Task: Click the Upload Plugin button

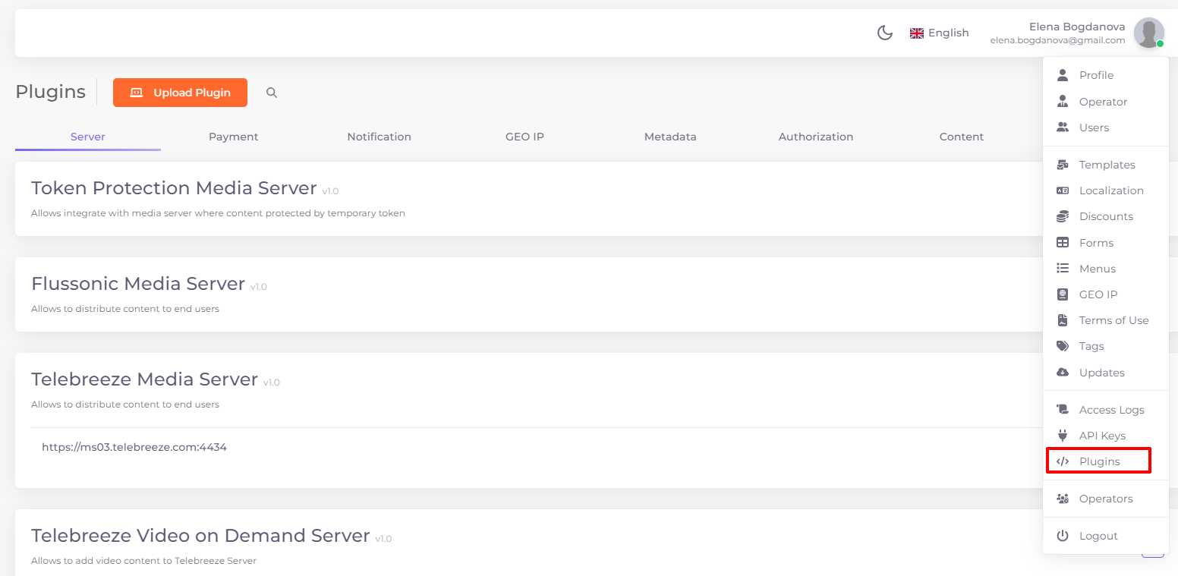Action: [x=180, y=93]
